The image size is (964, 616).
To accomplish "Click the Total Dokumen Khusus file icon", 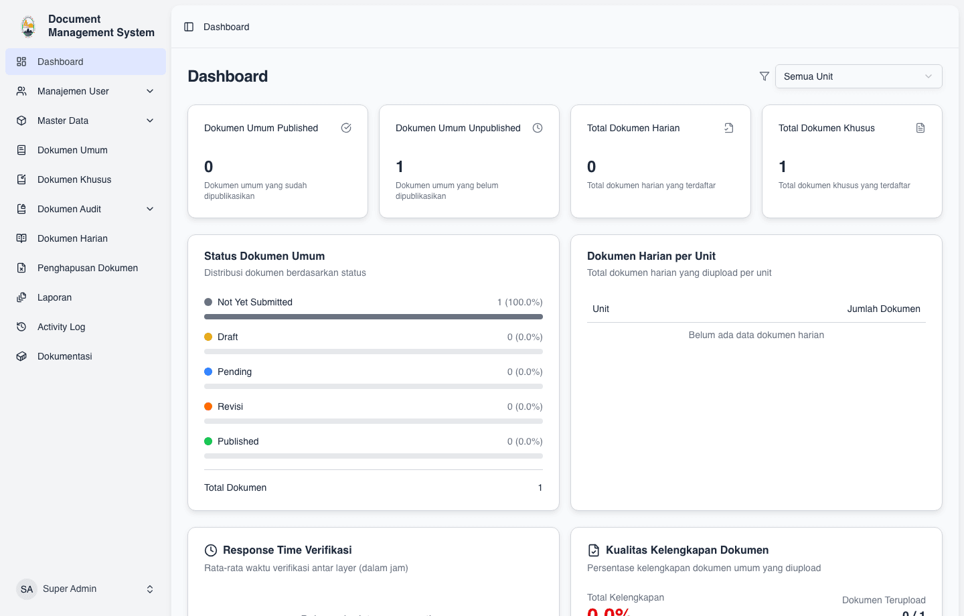I will [x=920, y=128].
